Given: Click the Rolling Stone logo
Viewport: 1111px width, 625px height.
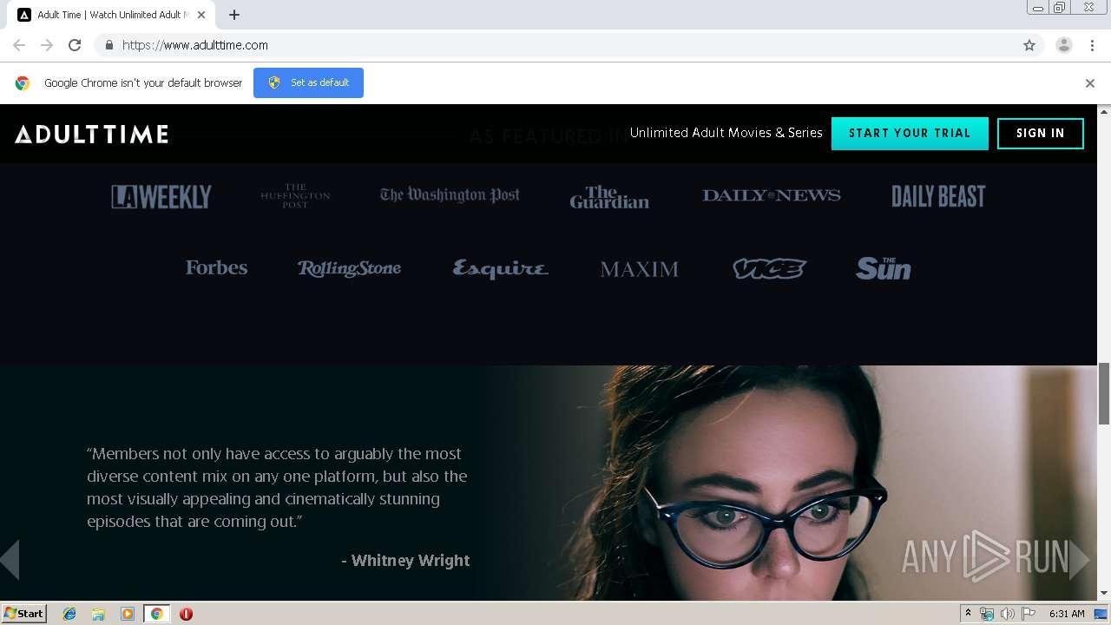Looking at the screenshot, I should tap(349, 268).
